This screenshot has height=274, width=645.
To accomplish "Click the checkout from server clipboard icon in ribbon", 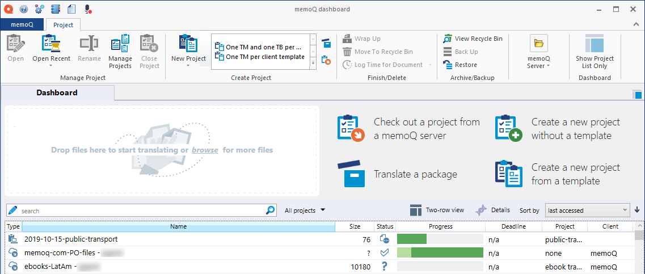I will point(326,60).
